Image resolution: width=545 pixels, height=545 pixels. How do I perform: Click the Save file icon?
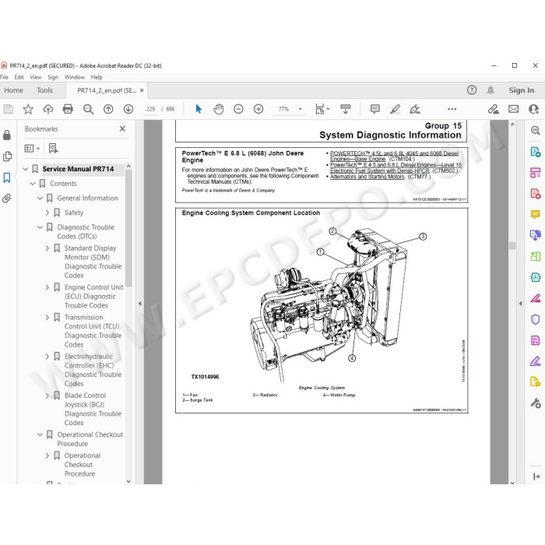(8, 109)
